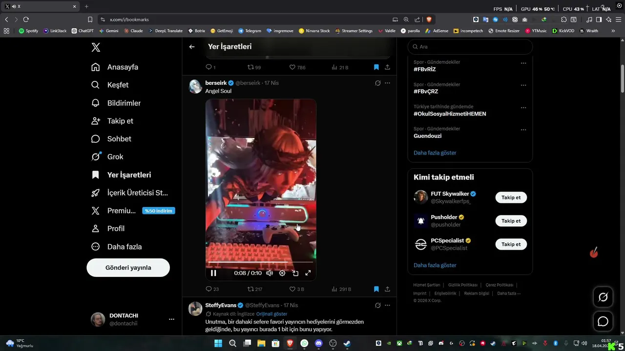Bookmark this page via address bar icon
The image size is (625, 351).
tap(90, 19)
